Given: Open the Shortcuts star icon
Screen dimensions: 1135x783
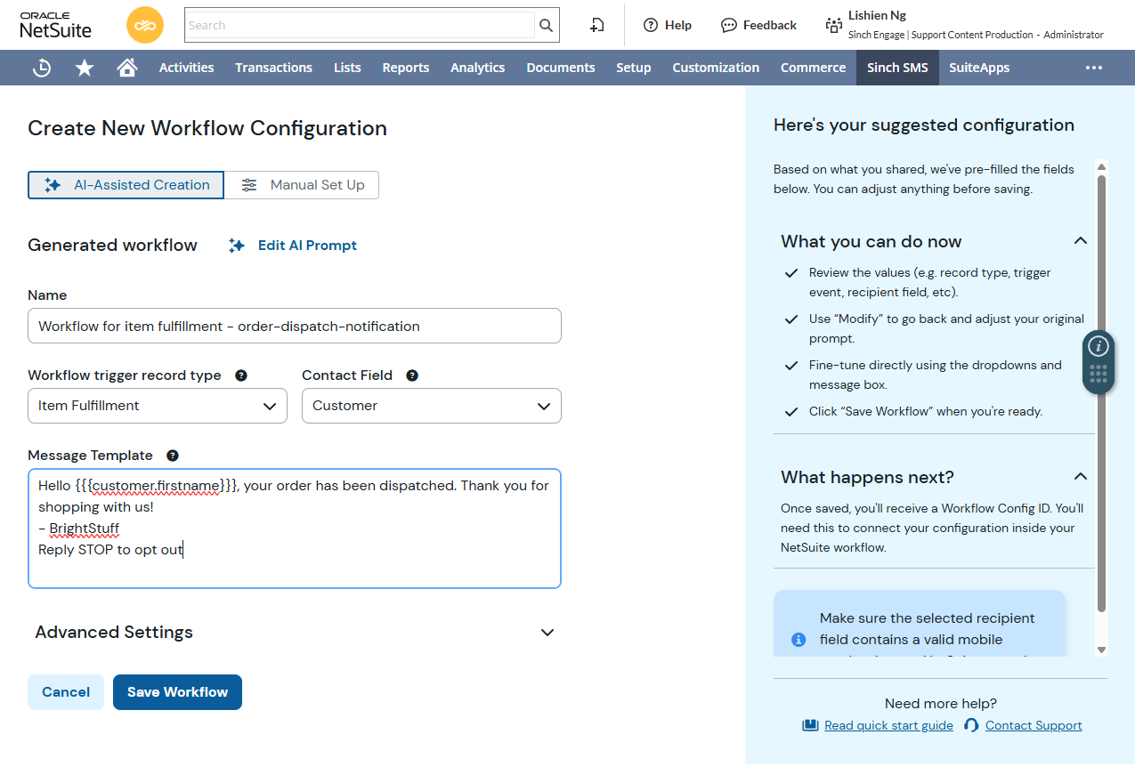Looking at the screenshot, I should 84,68.
